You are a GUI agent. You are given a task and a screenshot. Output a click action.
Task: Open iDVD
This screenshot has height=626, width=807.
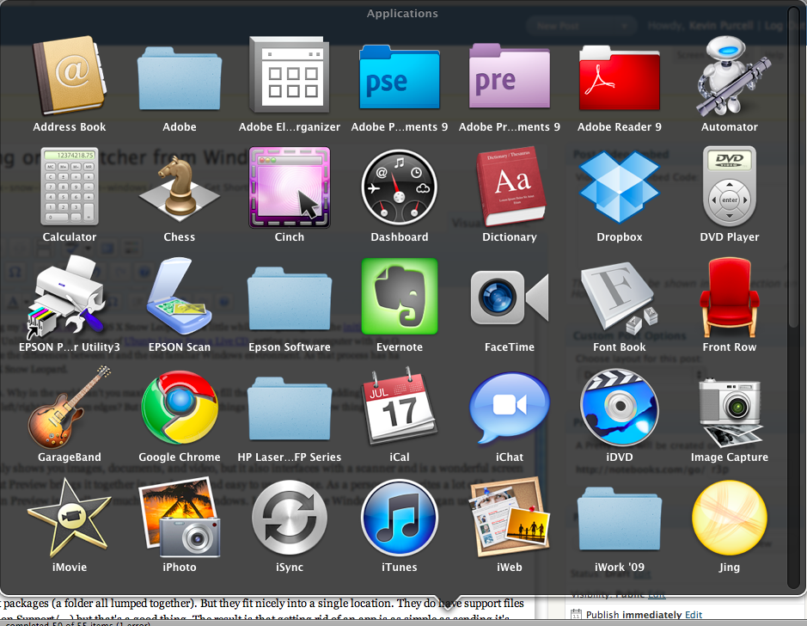(619, 408)
